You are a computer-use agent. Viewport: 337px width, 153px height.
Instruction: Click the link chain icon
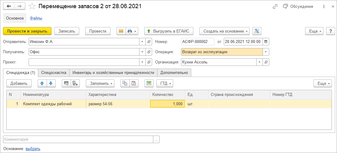[x=275, y=6]
